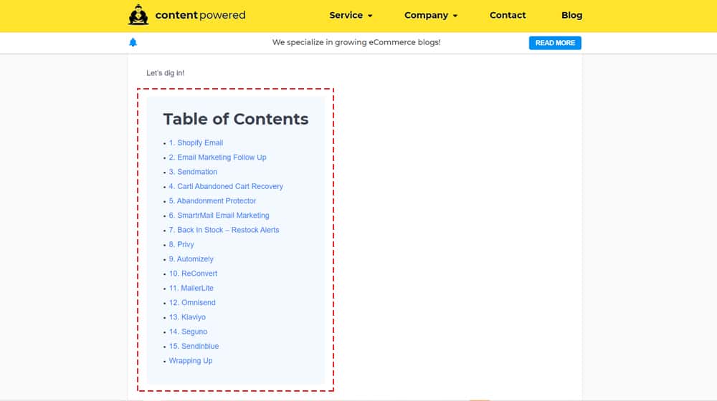Jump to the Sendinblue section
Viewport: 717px width, 401px height.
pos(194,347)
